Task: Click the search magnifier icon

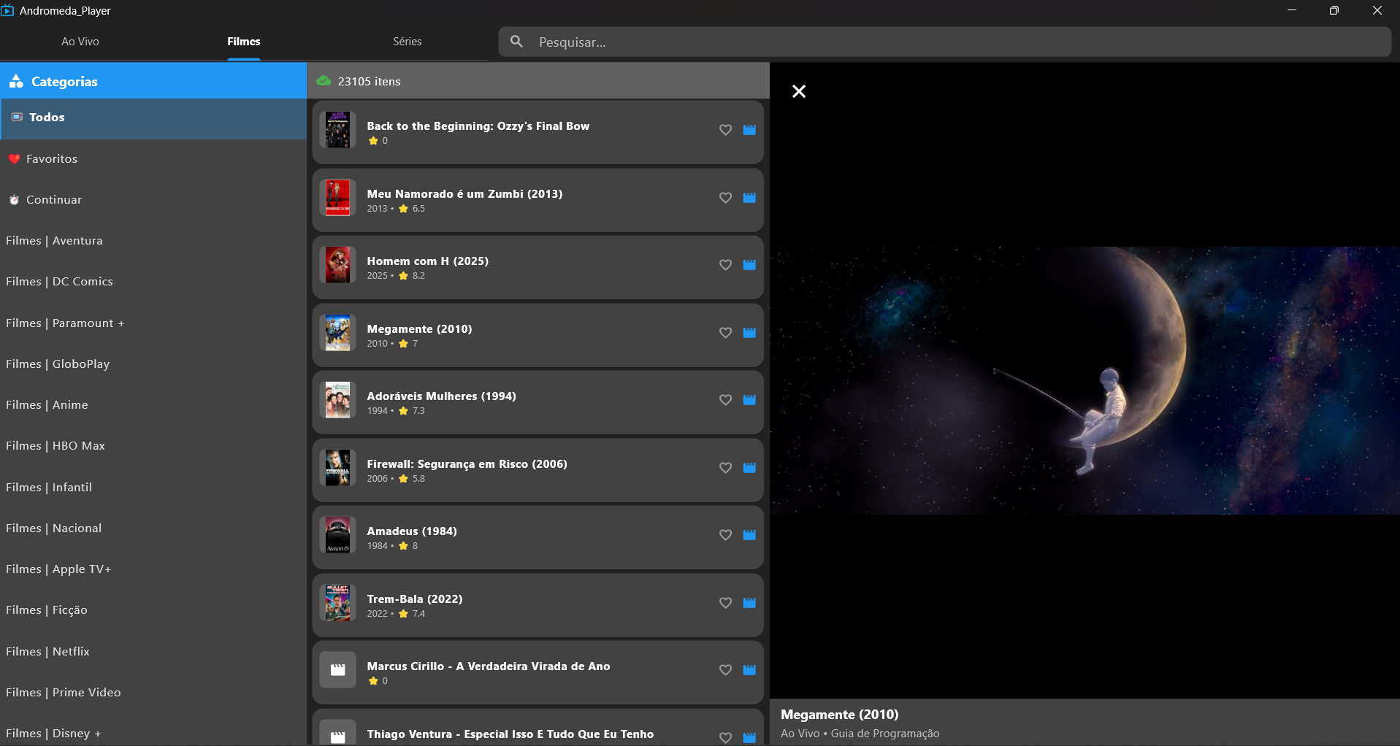Action: [x=516, y=42]
